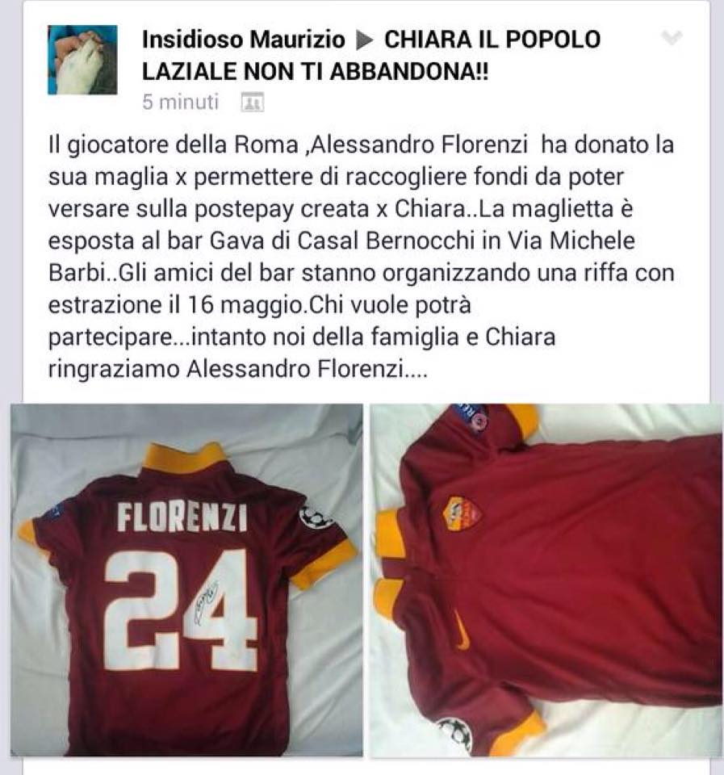Click the Respect patch on the upper sleeve of the front photo
Screen dimensions: 724x775
472,419
